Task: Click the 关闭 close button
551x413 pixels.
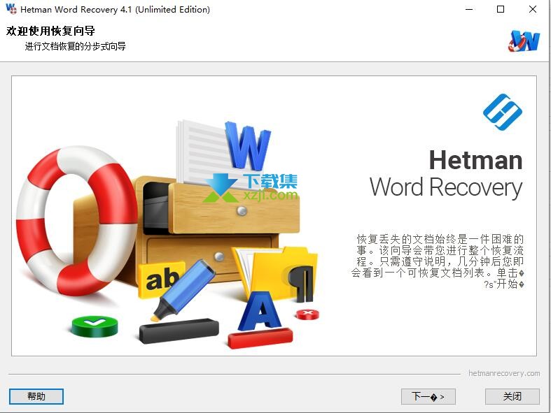Action: [x=512, y=396]
